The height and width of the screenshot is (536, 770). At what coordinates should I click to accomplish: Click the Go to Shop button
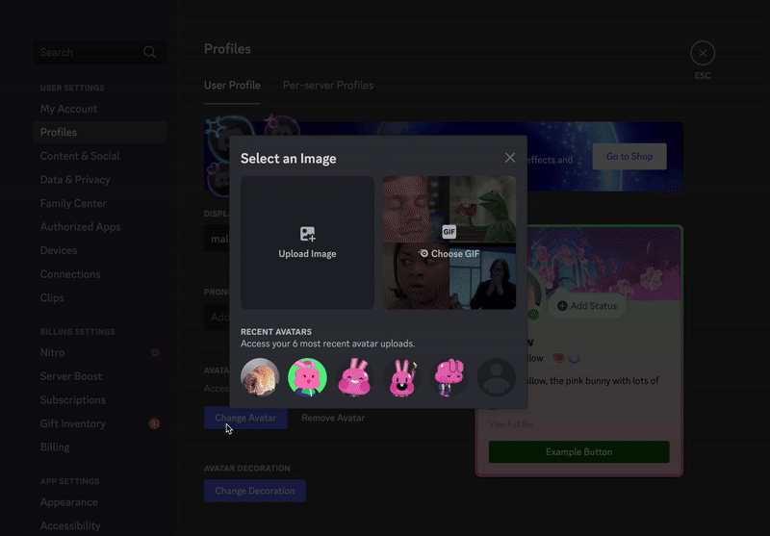click(x=629, y=157)
